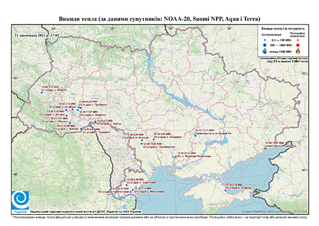Click the 12:38 21,53 MW label

click(x=186, y=153)
